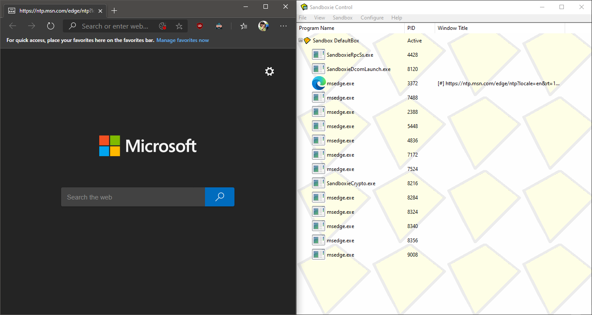Open a new tab in Edge
The height and width of the screenshot is (315, 592).
point(114,11)
